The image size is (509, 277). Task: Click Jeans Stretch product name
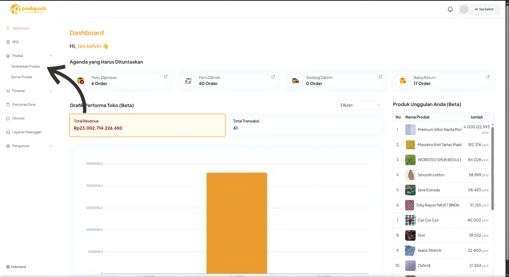coord(429,250)
